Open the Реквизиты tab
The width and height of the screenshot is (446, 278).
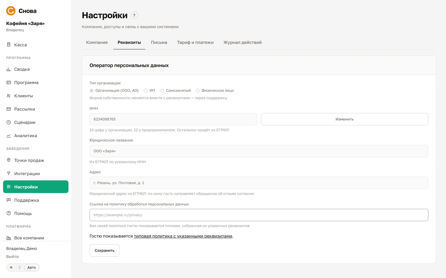[129, 43]
